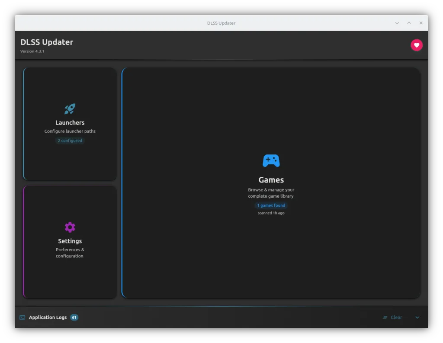Click the Application Logs terminal icon

click(x=22, y=317)
